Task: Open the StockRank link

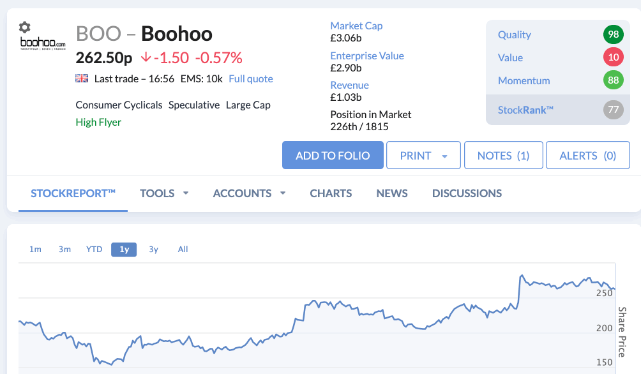Action: pos(525,110)
